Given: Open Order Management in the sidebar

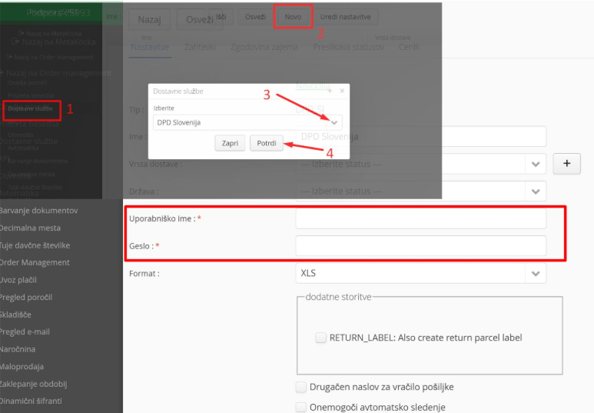Looking at the screenshot, I should tap(35, 262).
